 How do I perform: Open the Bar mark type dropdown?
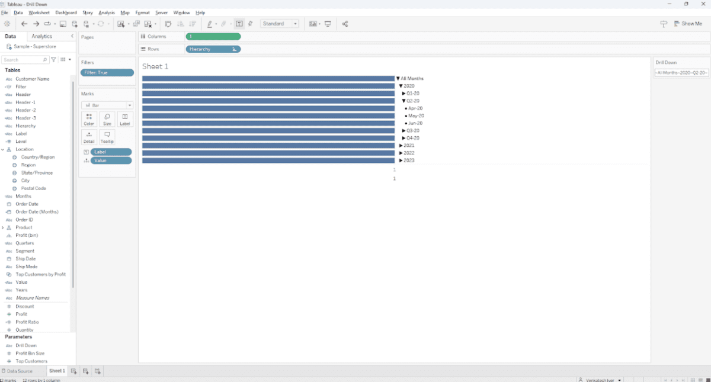click(107, 105)
